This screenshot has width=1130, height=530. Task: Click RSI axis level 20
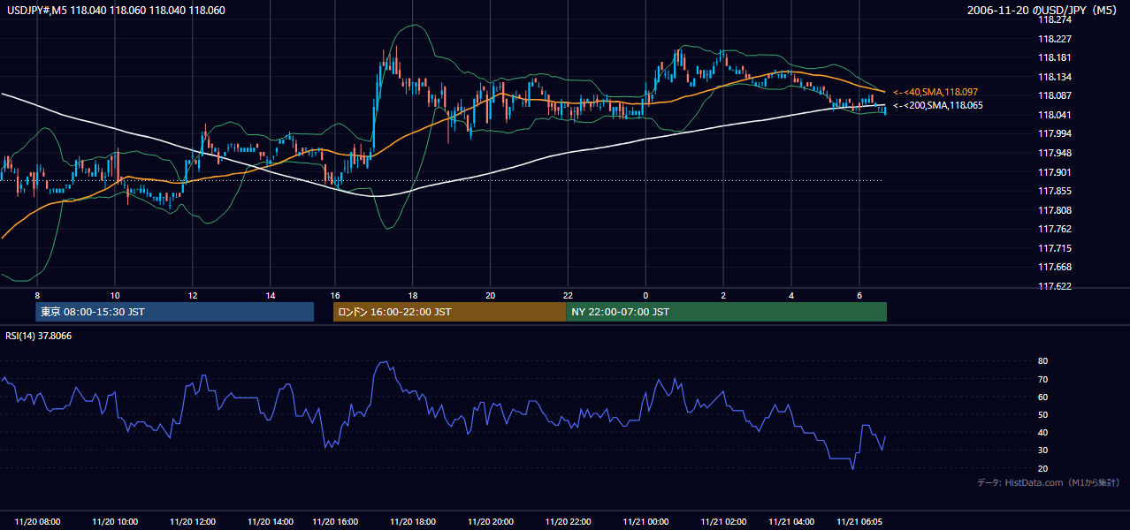(x=1043, y=468)
